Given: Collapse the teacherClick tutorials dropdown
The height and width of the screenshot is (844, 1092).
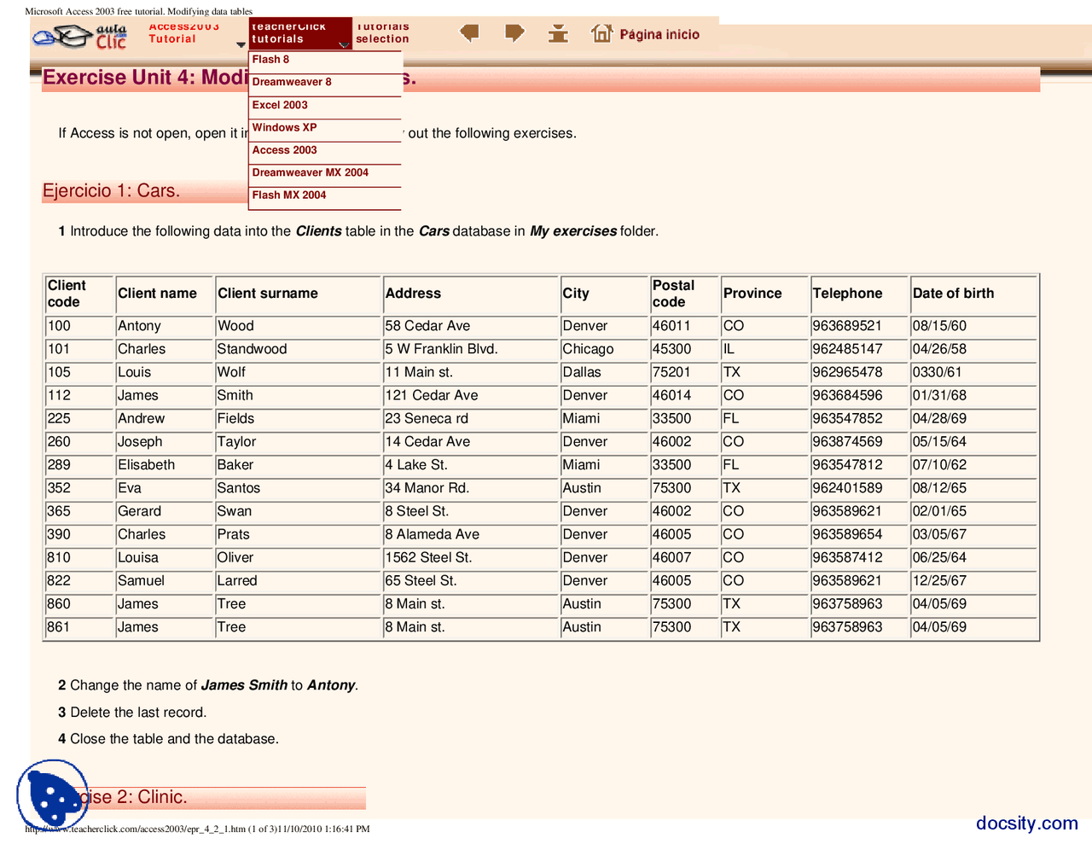Looking at the screenshot, I should click(x=343, y=44).
